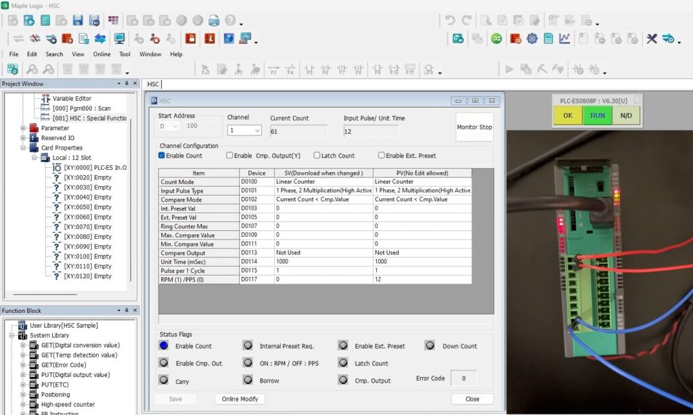Click the Current Count value field
Viewport: 693px width, 415px height.
pyautogui.click(x=298, y=131)
